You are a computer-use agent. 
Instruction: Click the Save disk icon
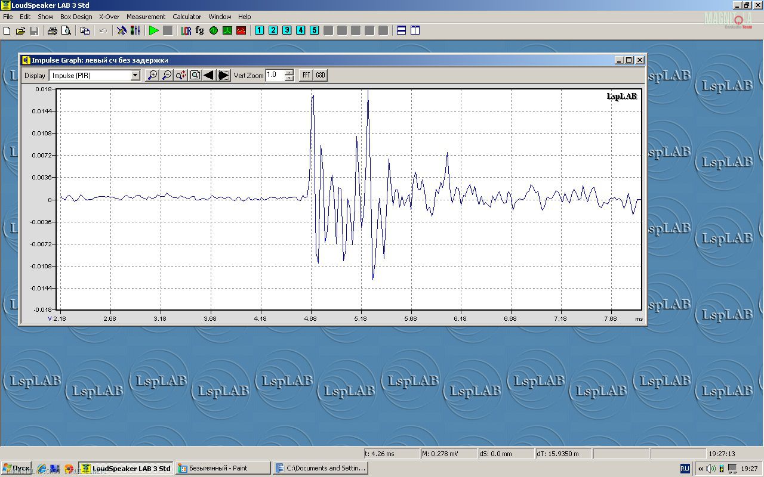tap(34, 30)
